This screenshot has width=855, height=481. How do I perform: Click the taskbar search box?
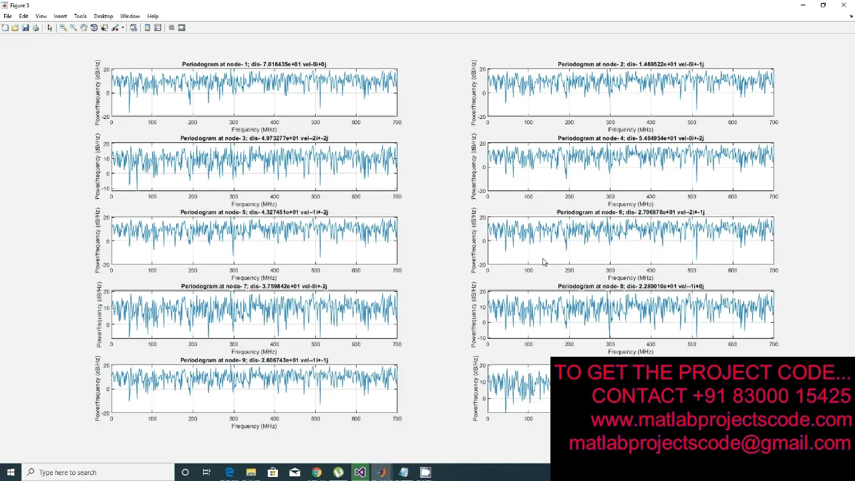[x=98, y=472]
